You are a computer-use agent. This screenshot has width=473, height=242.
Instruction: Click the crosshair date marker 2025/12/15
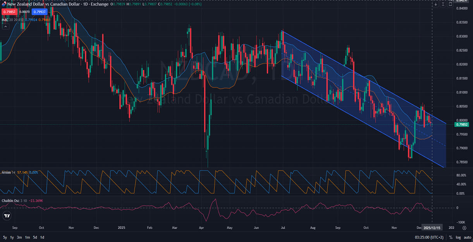[x=431, y=228]
